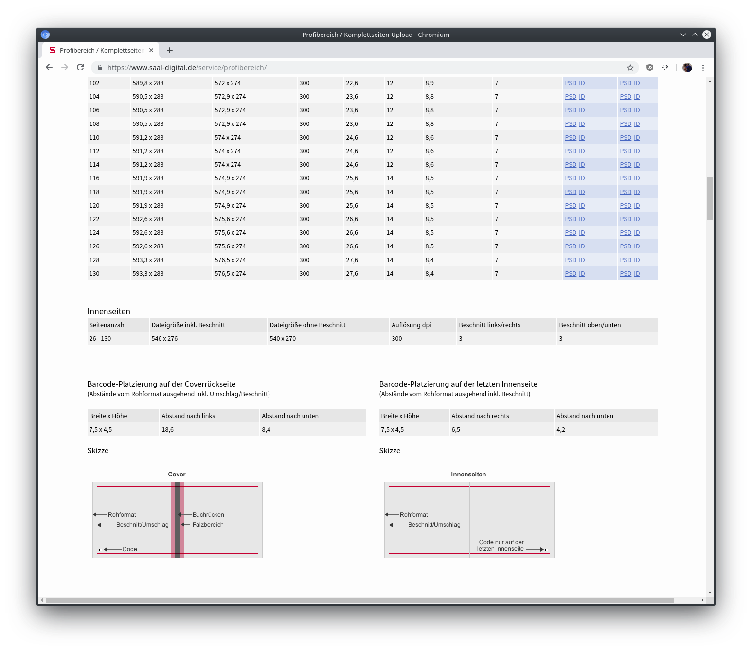Screen dimensions: 752x651
Task: Reload the current page
Action: click(81, 68)
